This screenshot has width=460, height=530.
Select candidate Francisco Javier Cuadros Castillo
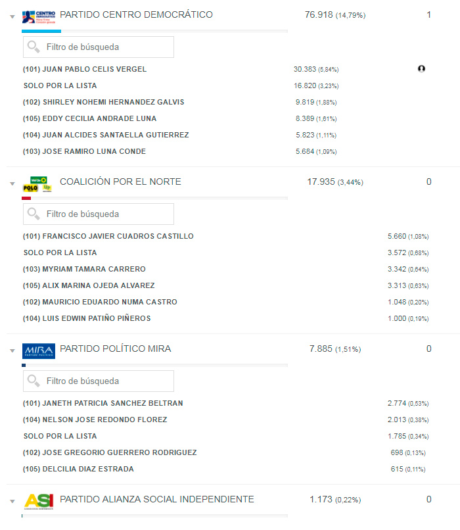(x=108, y=236)
